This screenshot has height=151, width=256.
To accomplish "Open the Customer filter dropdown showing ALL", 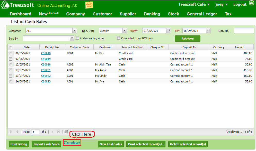I will [74, 30].
